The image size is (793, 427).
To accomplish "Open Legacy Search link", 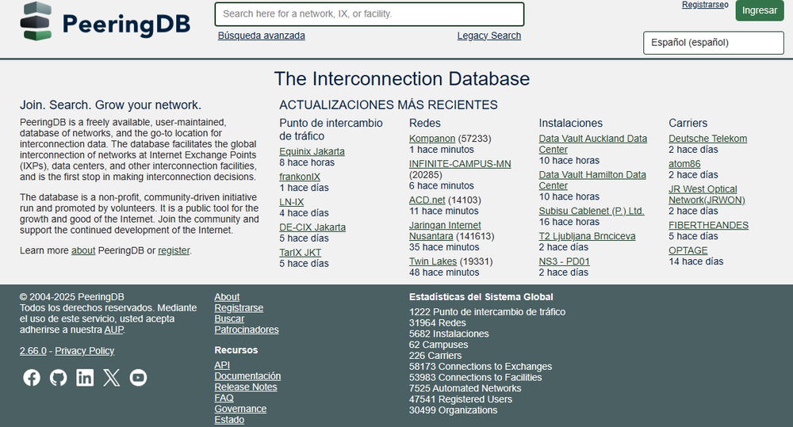I will point(489,36).
